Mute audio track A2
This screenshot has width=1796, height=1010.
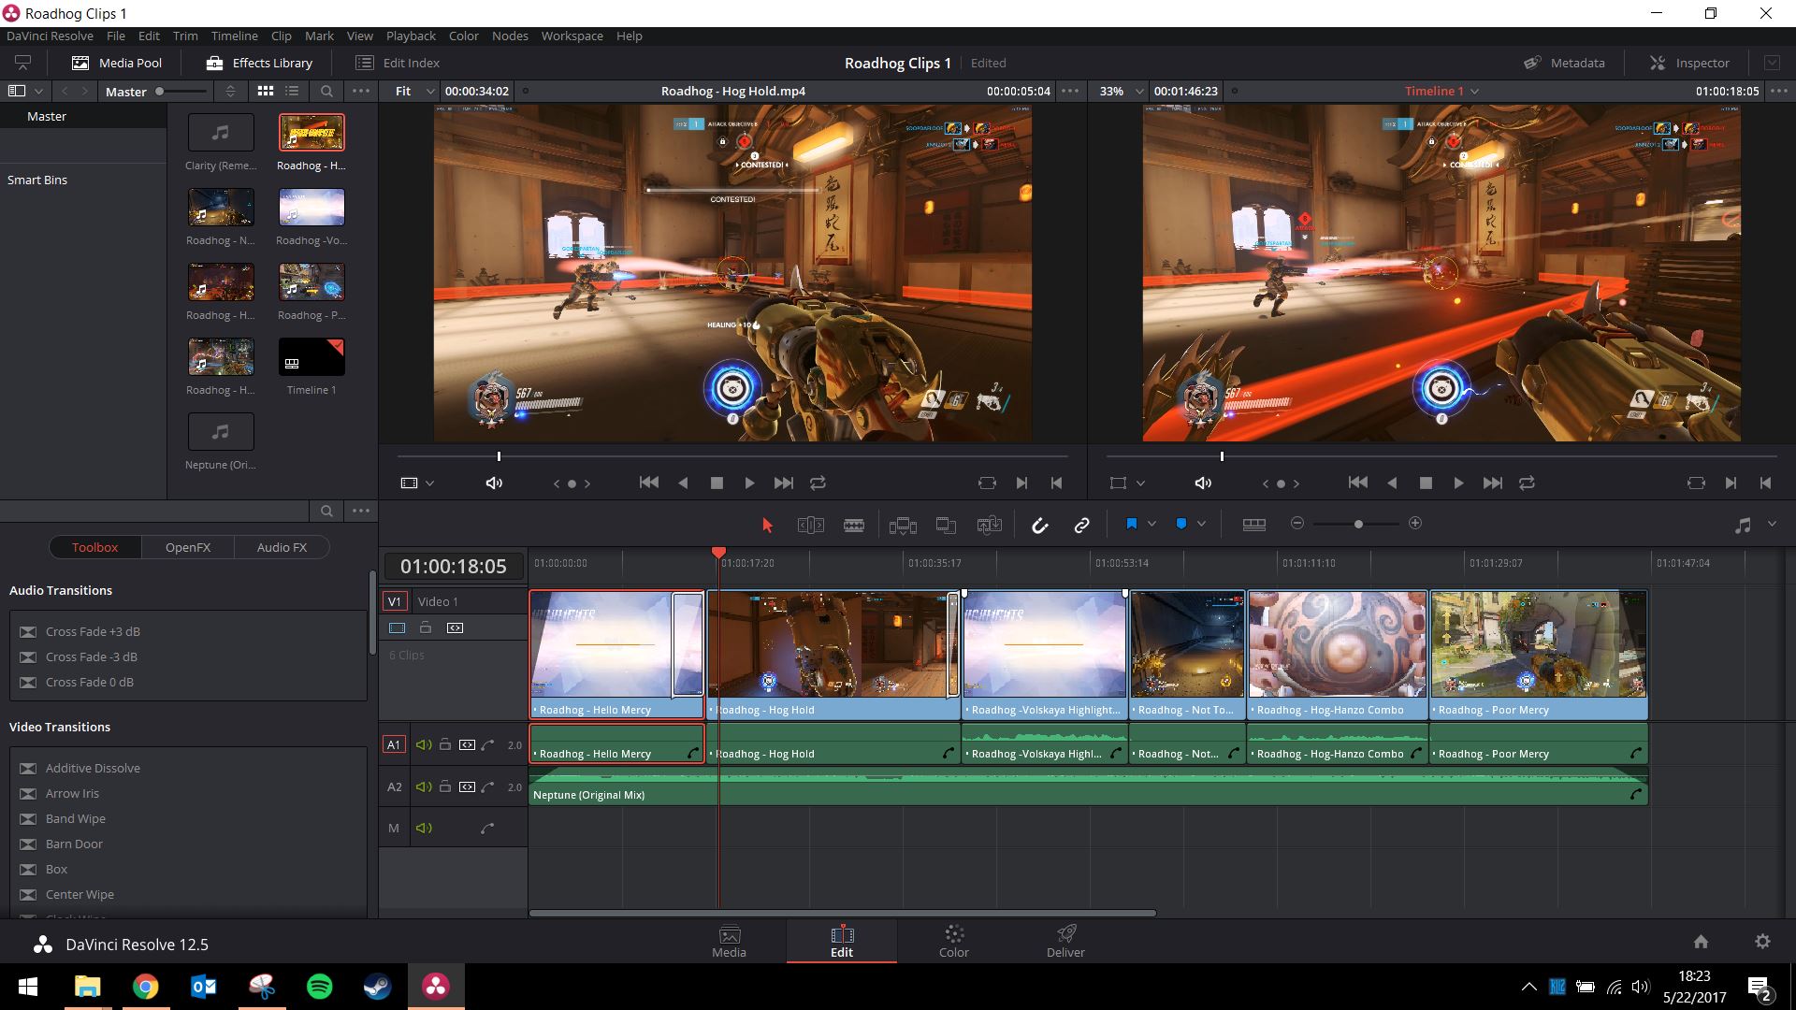tap(424, 787)
